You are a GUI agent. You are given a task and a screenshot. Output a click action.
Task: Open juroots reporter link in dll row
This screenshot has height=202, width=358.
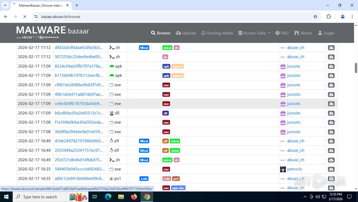(294, 113)
